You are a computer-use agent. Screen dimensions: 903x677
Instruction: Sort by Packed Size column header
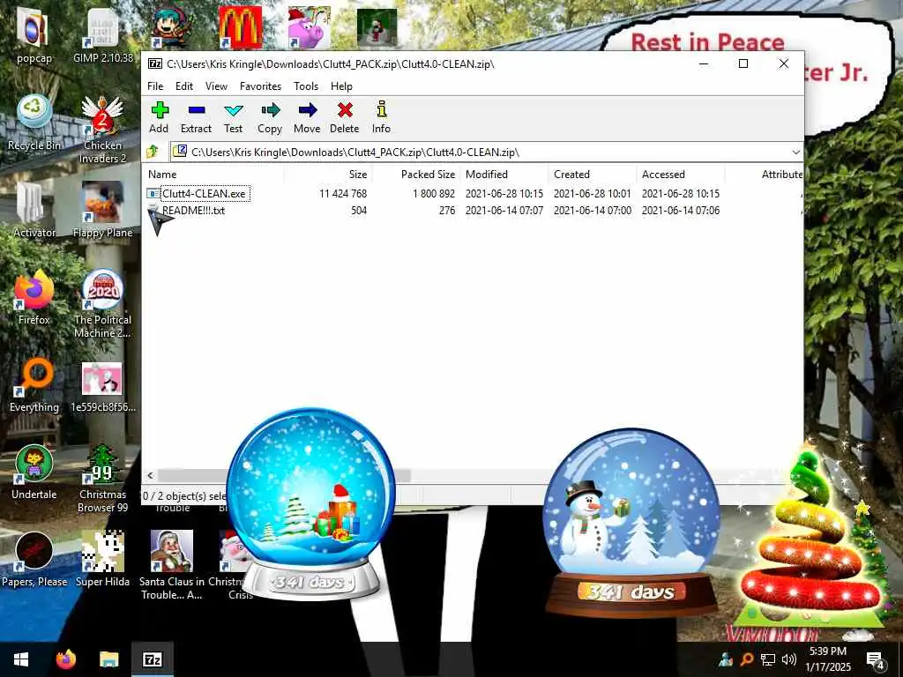[416, 175]
